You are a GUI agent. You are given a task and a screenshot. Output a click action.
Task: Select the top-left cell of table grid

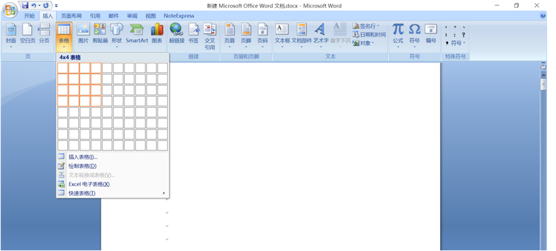tap(63, 68)
